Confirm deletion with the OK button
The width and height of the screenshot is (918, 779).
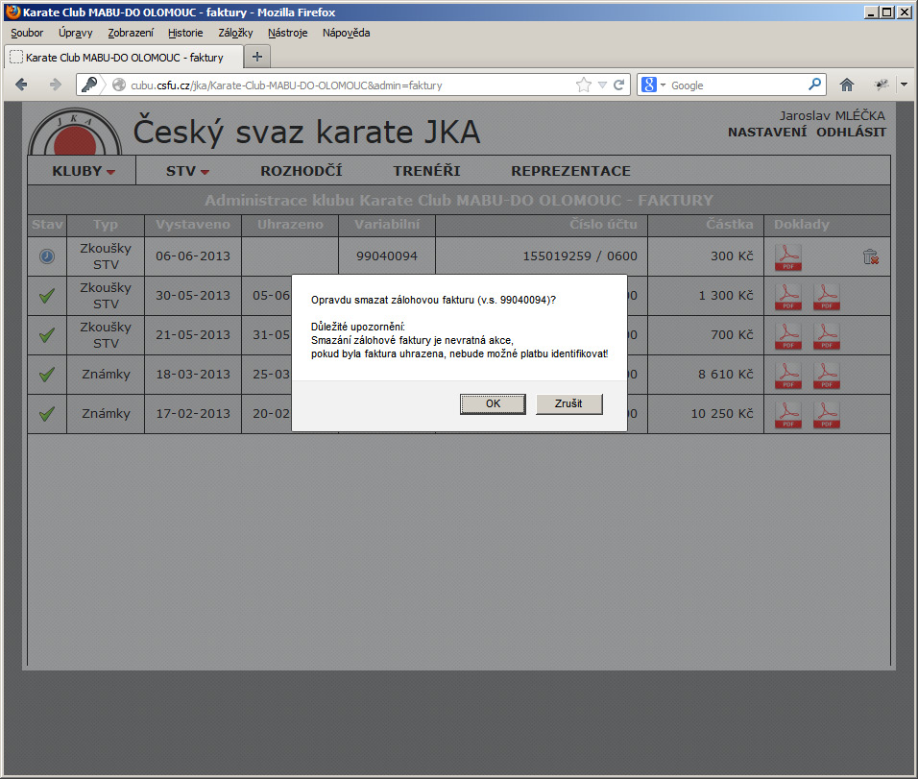(493, 403)
